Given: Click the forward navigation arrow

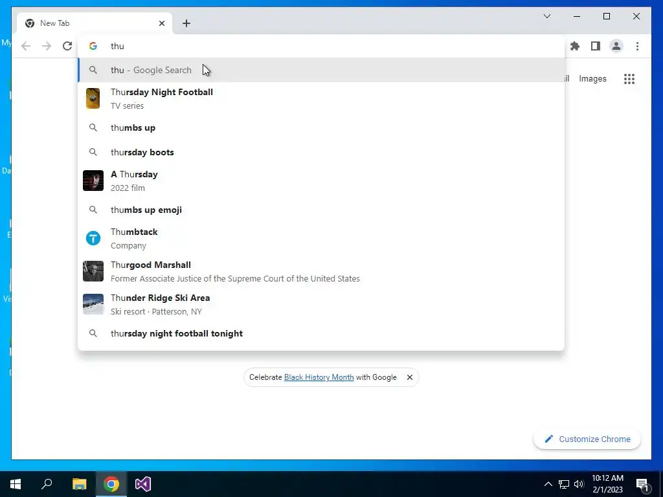Looking at the screenshot, I should [47, 46].
